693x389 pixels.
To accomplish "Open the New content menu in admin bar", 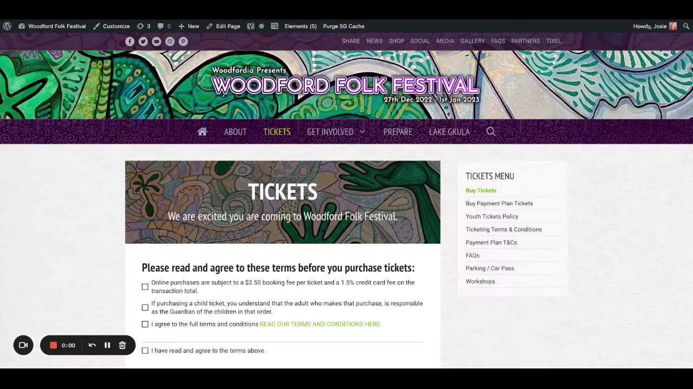I will [x=188, y=26].
